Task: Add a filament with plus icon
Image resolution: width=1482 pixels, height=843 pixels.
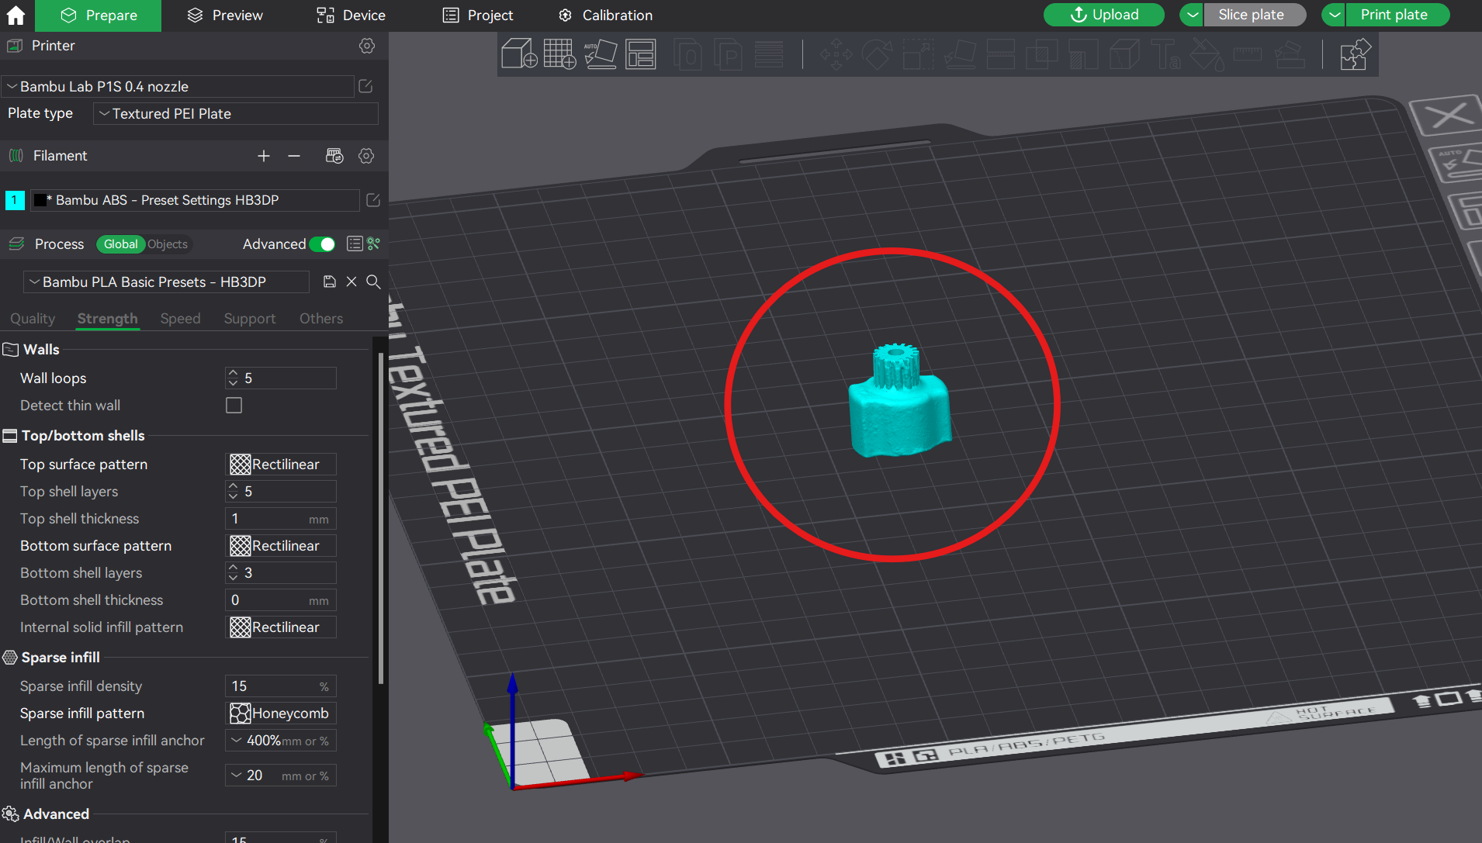Action: click(x=264, y=156)
